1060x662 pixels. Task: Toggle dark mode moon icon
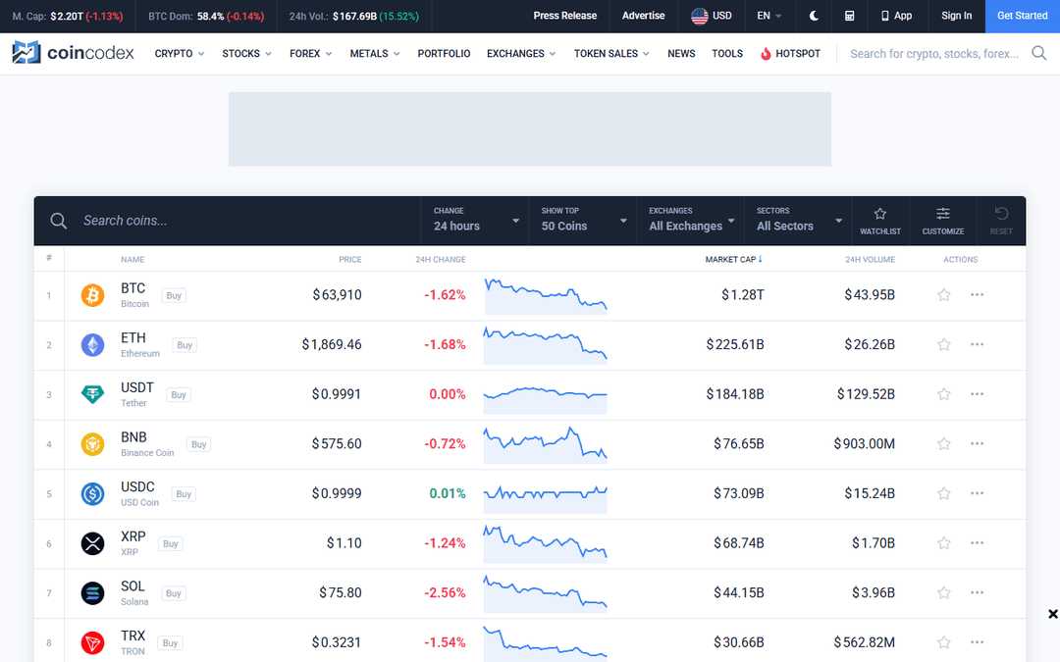pos(814,16)
